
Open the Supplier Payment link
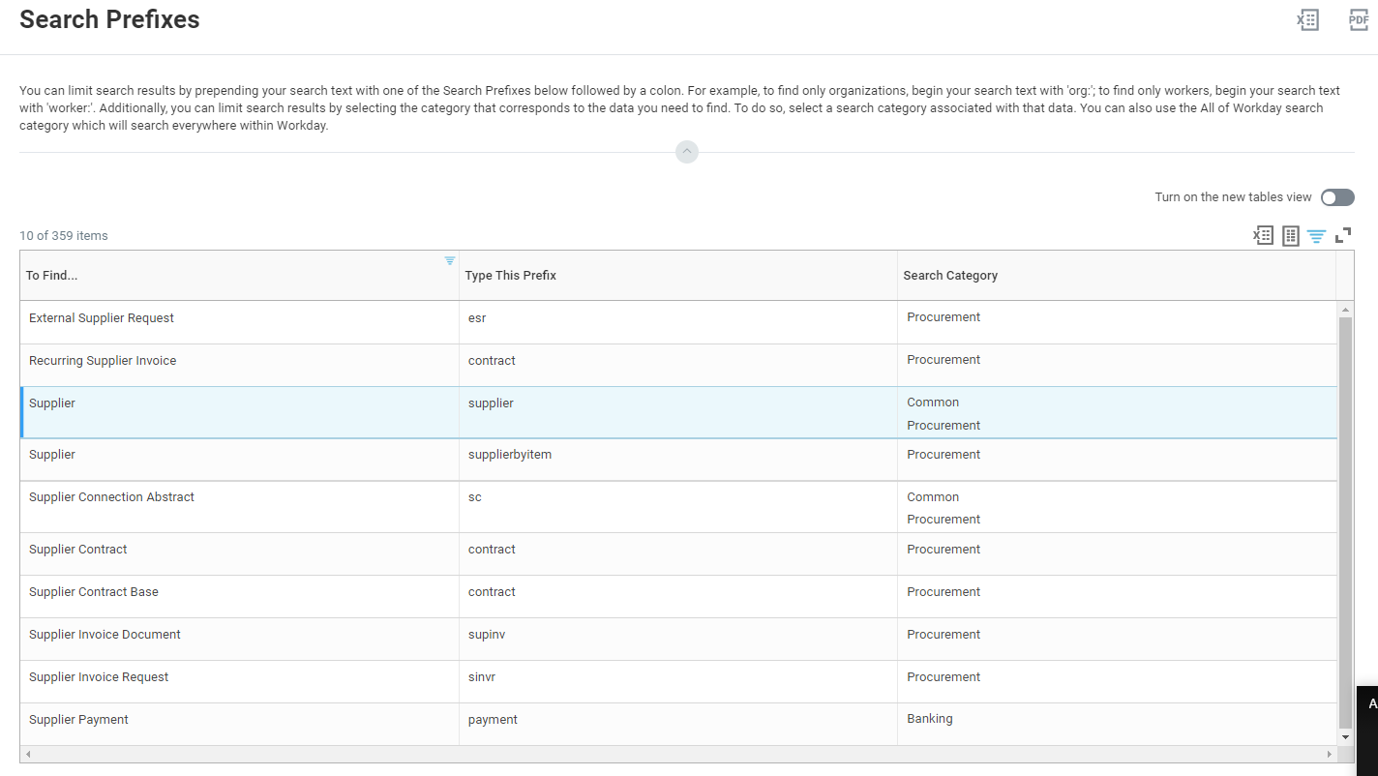point(78,719)
